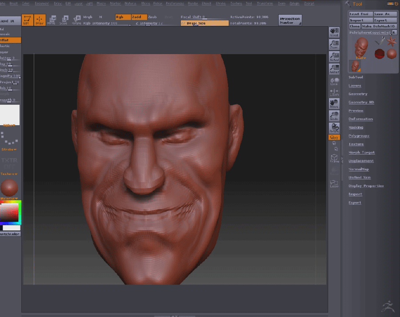Click the L.Sym local symmetry icon

coord(334,92)
